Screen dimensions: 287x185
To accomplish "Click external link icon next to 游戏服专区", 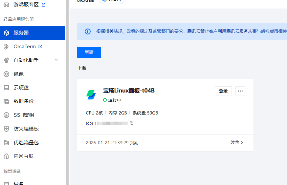I will [x=44, y=5].
